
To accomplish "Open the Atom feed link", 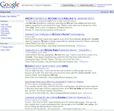I will pyautogui.click(x=3, y=50).
